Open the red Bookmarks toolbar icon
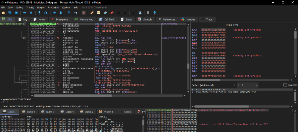The width and height of the screenshot is (298, 132). (112, 13)
